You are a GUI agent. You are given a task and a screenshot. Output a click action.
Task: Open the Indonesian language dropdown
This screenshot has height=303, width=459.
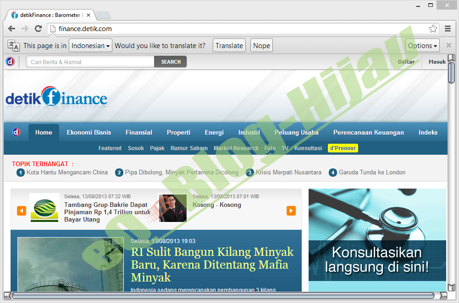(x=90, y=46)
